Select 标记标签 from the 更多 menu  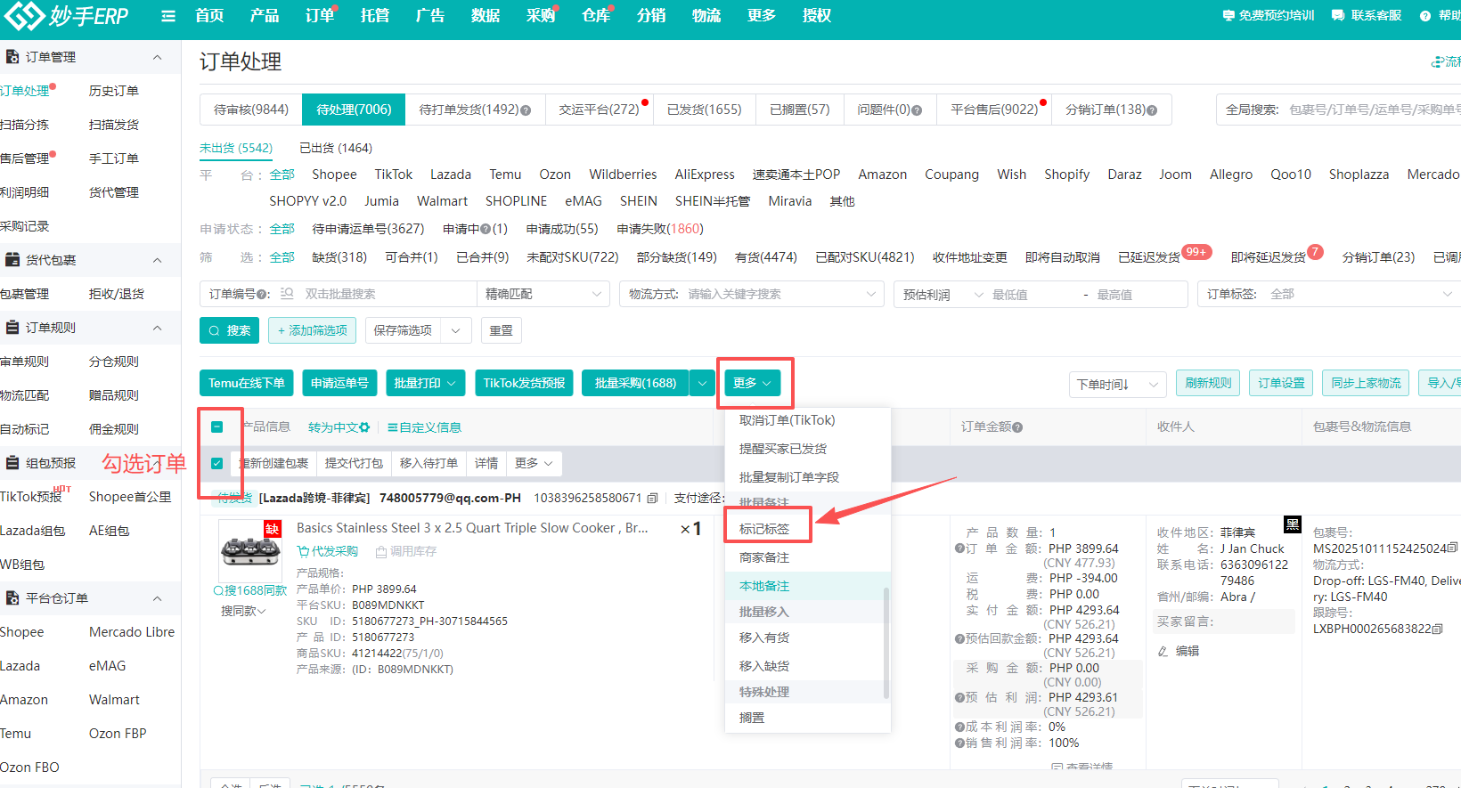pyautogui.click(x=764, y=529)
